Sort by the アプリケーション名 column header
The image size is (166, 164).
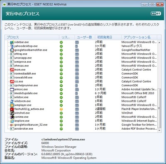click(x=139, y=37)
